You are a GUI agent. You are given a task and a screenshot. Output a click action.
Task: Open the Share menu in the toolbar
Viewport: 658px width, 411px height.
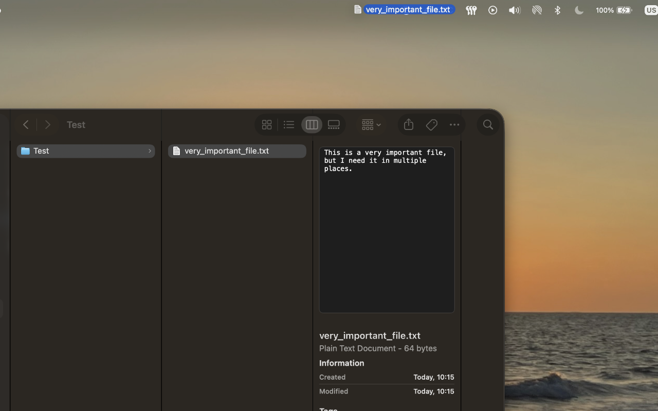tap(408, 124)
